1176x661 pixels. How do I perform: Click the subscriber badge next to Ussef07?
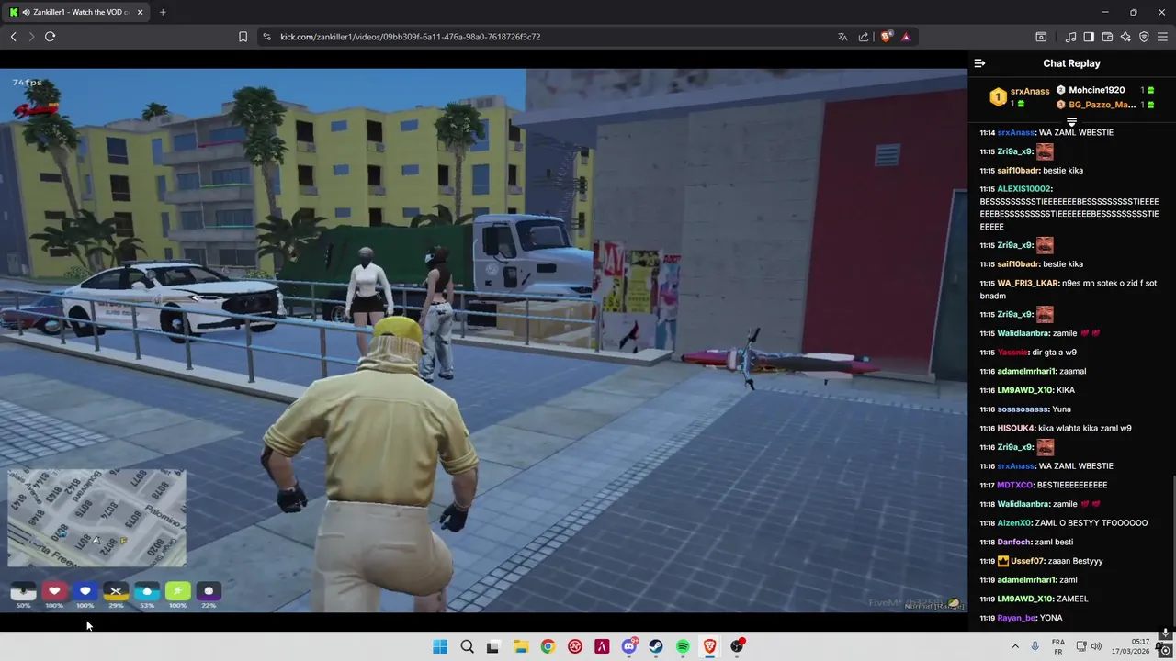(1003, 561)
